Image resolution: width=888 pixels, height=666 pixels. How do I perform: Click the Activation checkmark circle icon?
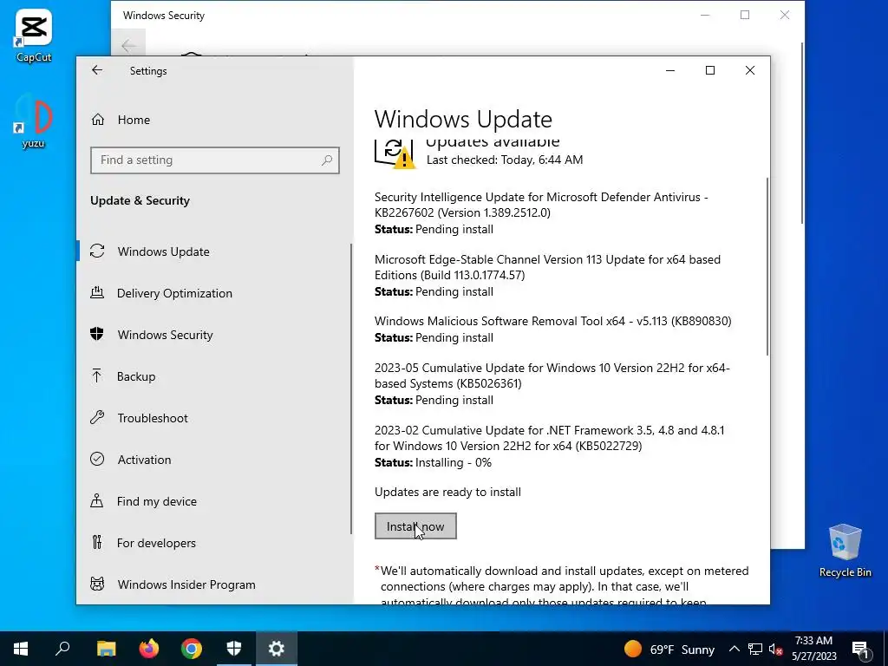tap(97, 459)
